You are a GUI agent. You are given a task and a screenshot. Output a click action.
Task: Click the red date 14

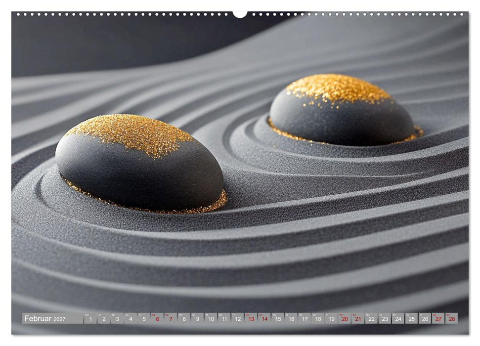coord(264,318)
